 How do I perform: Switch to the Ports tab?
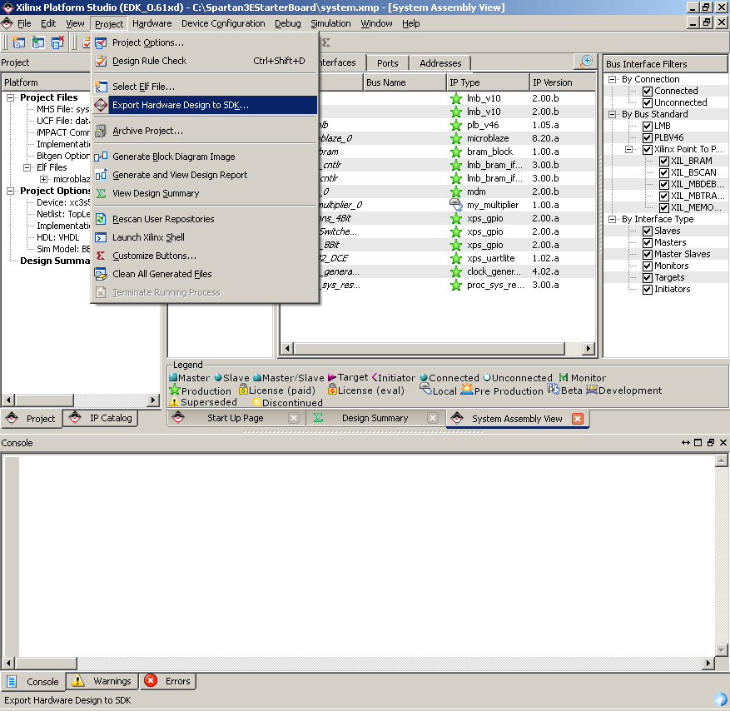coord(387,63)
